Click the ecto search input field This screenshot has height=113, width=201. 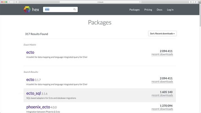(x=60, y=9)
